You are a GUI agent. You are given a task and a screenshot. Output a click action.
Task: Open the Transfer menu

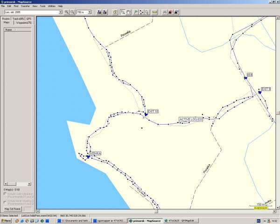point(26,6)
